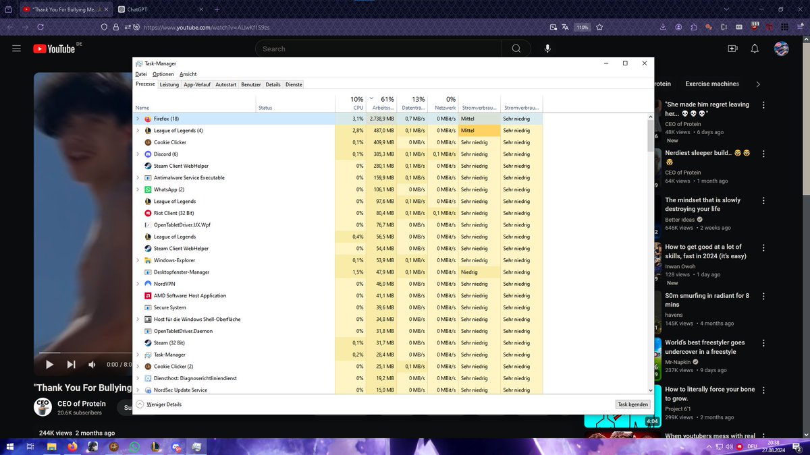Viewport: 810px width, 455px height.
Task: Sort by Arbeitsspeicher column header
Action: 381,103
